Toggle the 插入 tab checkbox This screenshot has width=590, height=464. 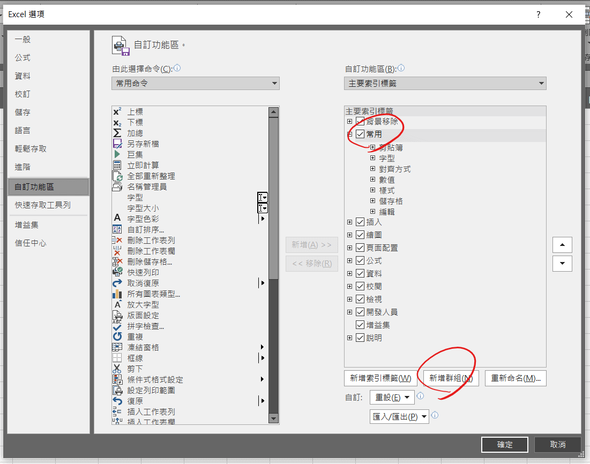360,222
